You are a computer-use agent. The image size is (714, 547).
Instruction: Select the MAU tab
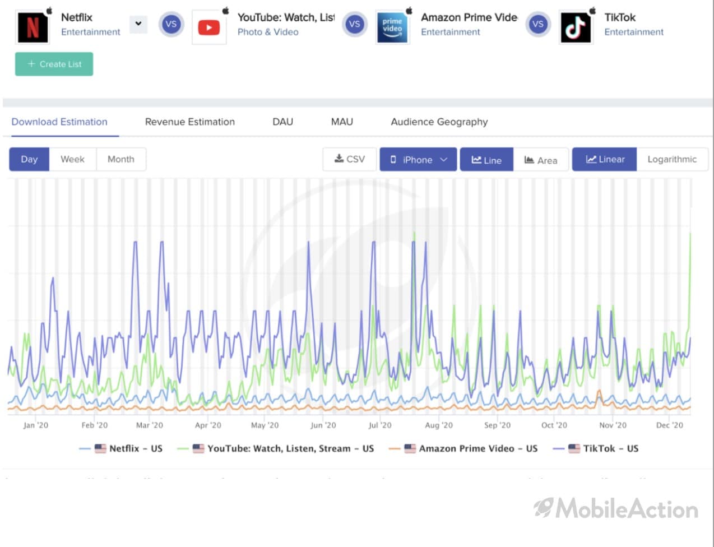[342, 122]
